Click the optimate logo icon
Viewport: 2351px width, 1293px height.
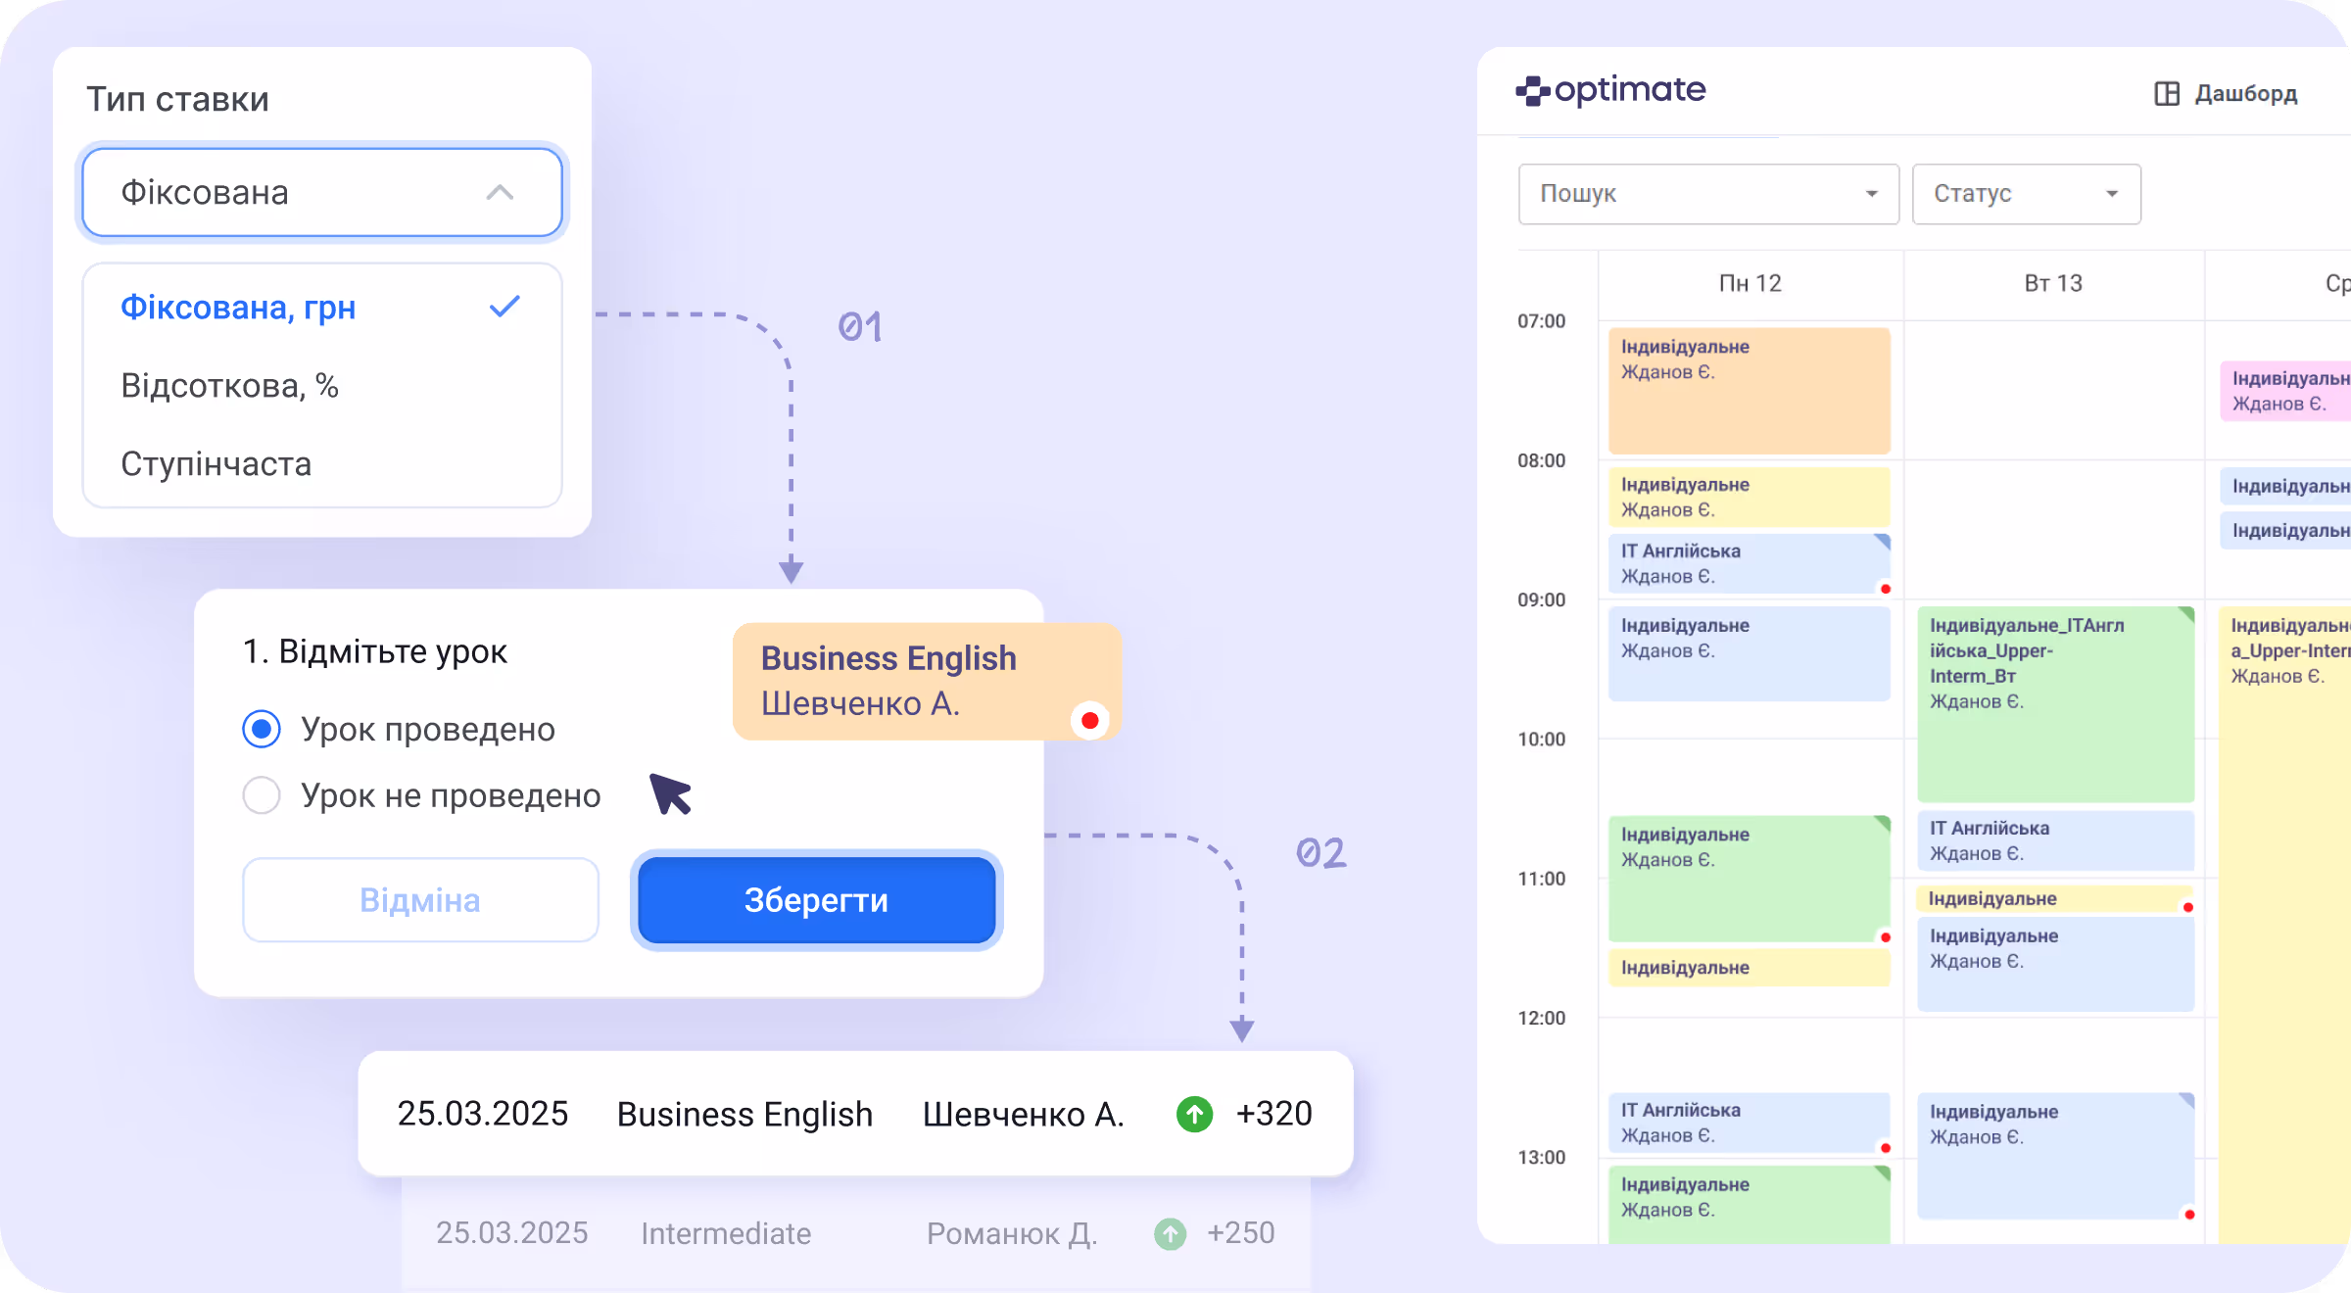(x=1532, y=91)
